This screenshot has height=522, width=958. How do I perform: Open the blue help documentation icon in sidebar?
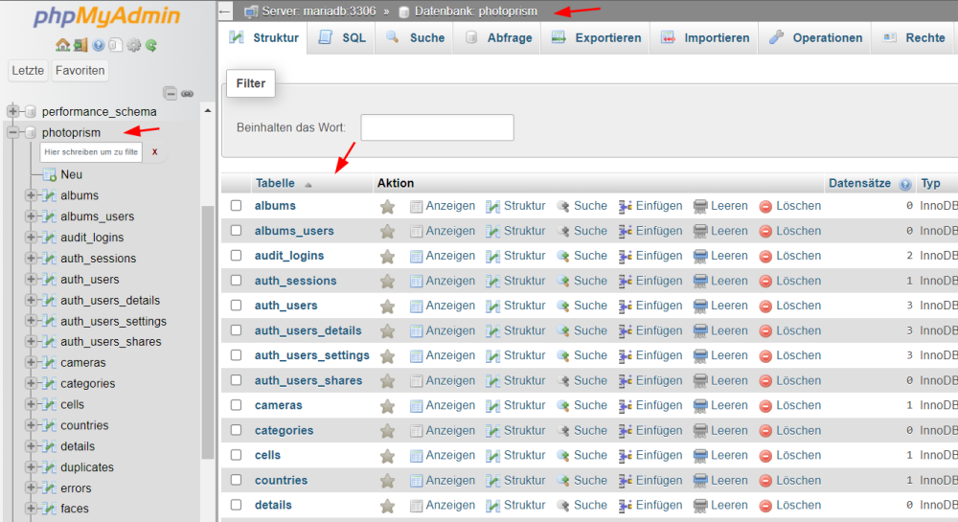pos(98,45)
